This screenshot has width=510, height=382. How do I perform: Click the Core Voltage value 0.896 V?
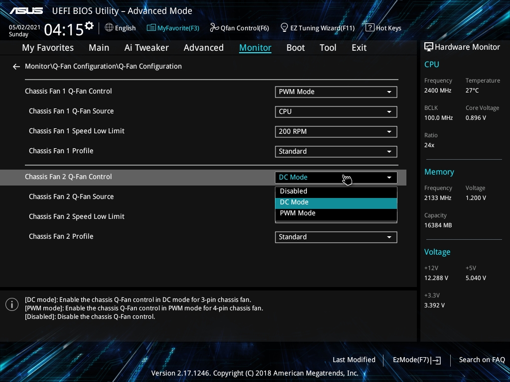(476, 118)
